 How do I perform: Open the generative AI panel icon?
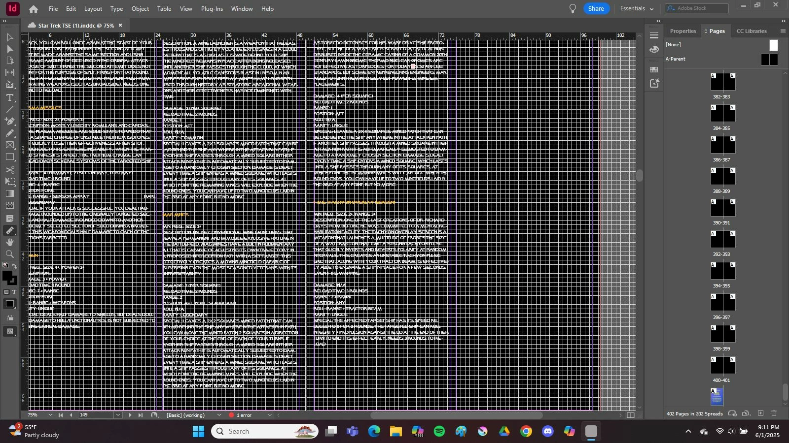[654, 84]
